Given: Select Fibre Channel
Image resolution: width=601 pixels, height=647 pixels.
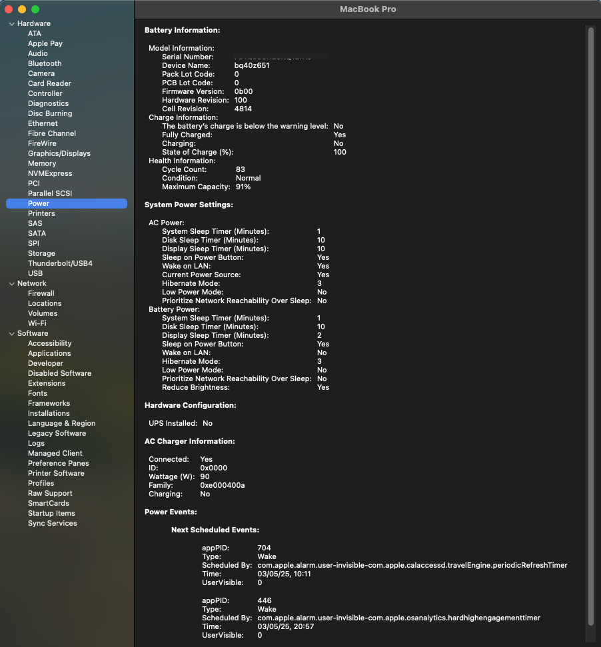Looking at the screenshot, I should point(52,133).
